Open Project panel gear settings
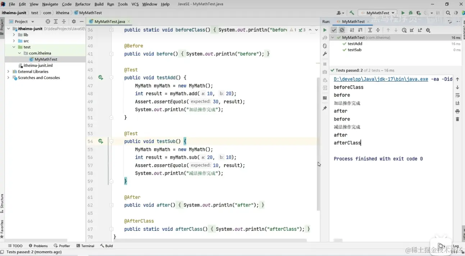This screenshot has width=465, height=256. pos(74,22)
